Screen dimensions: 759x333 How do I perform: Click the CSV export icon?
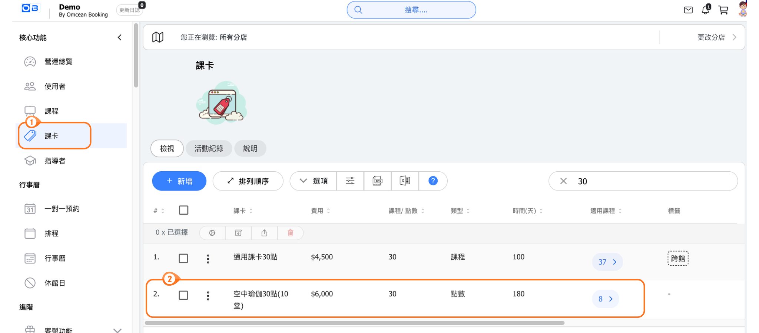point(377,181)
